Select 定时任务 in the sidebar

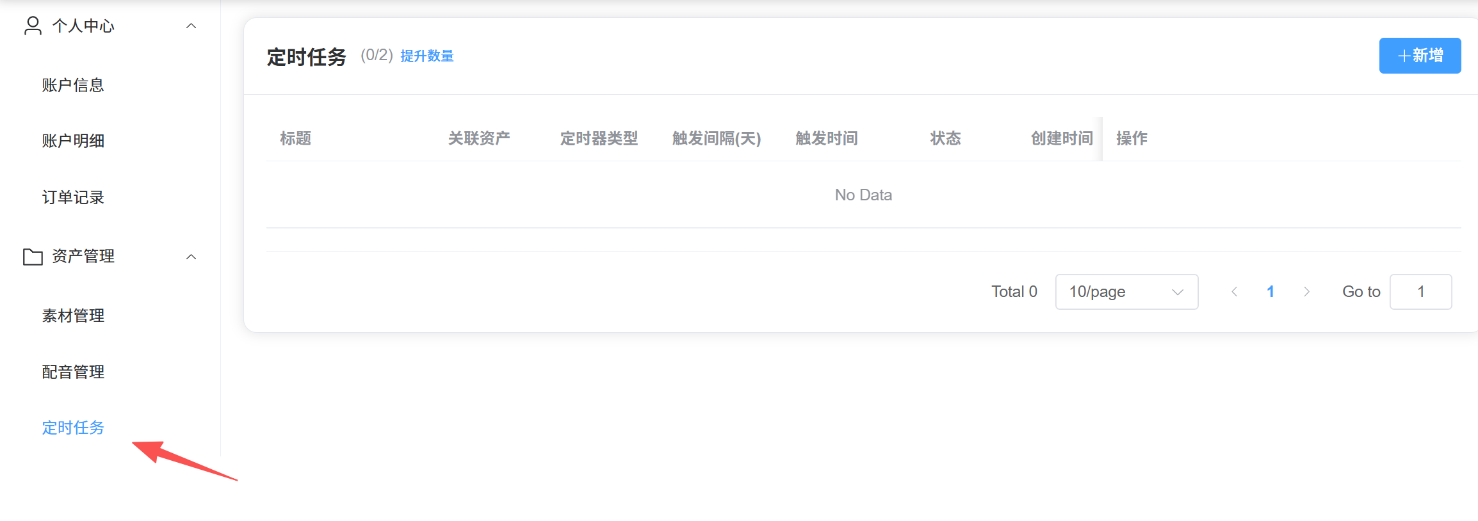(73, 428)
